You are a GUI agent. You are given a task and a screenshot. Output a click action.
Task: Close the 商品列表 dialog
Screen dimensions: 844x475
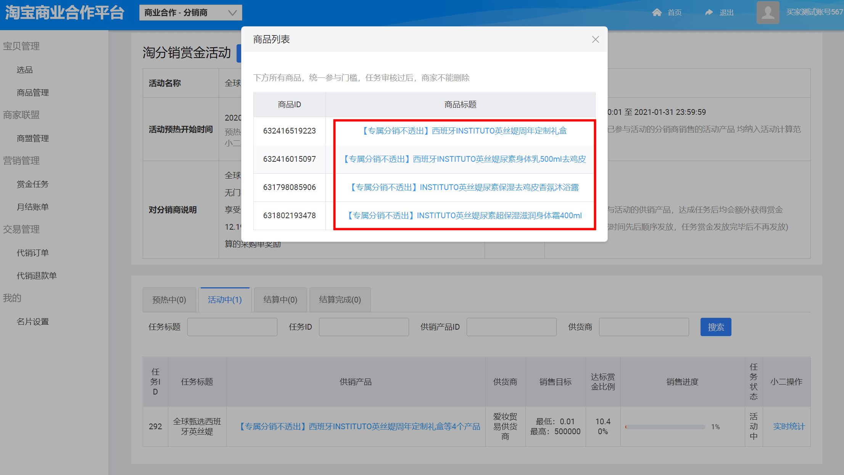coord(595,39)
